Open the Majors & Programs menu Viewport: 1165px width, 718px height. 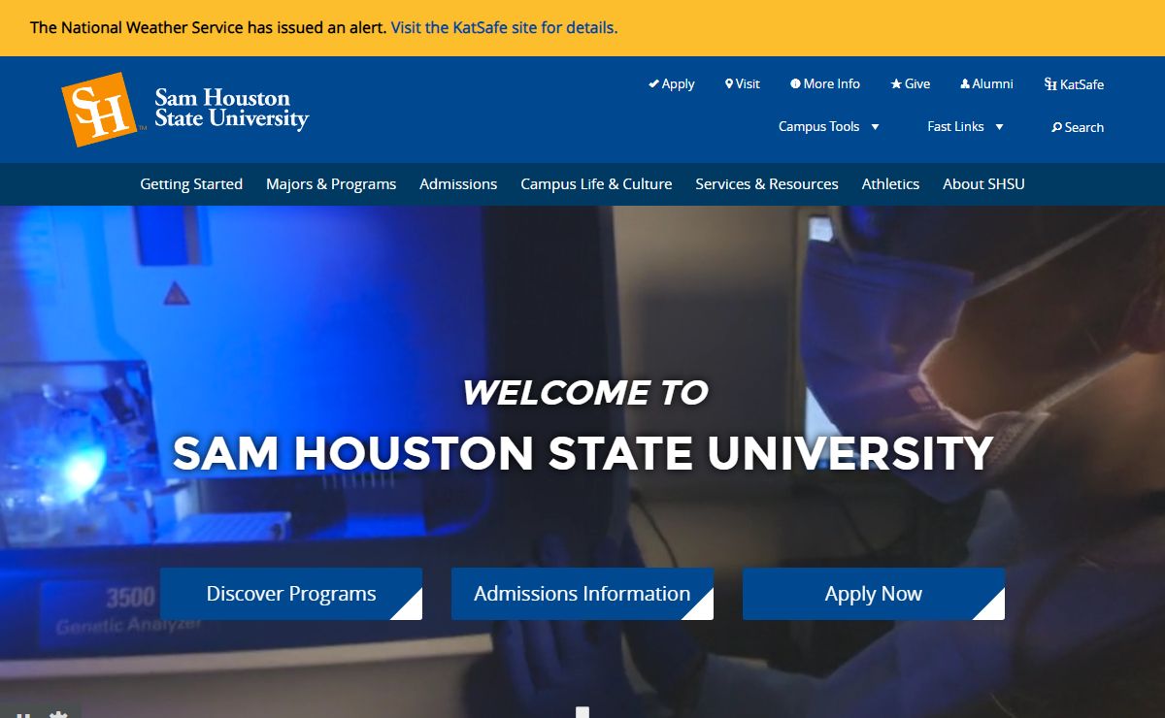(331, 184)
